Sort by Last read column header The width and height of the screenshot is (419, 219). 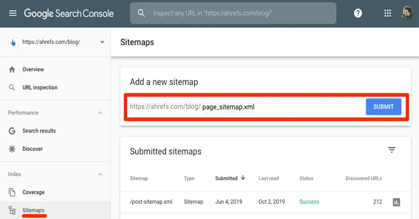pyautogui.click(x=269, y=178)
